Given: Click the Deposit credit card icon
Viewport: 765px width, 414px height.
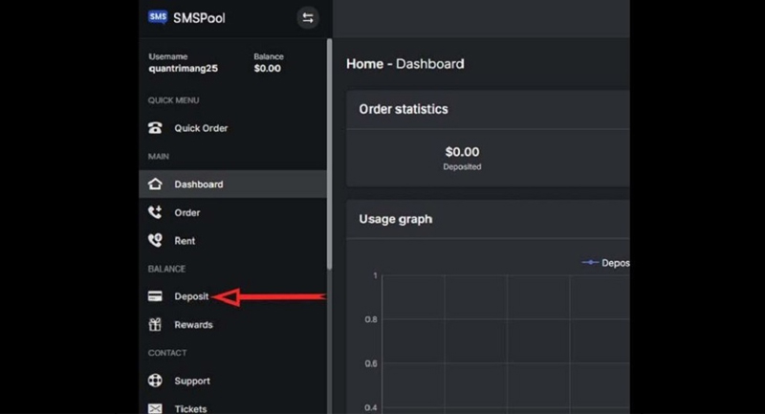Looking at the screenshot, I should click(155, 296).
